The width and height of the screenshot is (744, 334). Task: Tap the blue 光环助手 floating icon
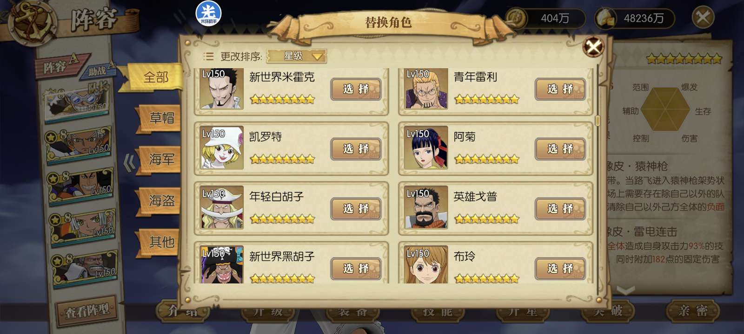click(x=208, y=13)
